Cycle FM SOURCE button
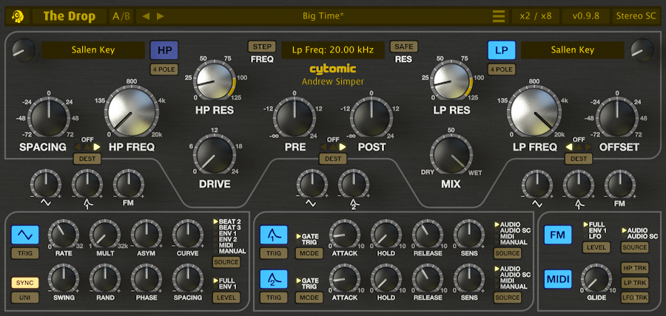This screenshot has width=666, height=316. click(x=635, y=247)
